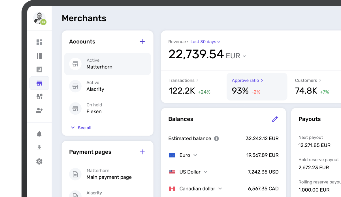The height and width of the screenshot is (197, 341).
Task: Click info icon beside Estimated balance
Action: (x=216, y=138)
